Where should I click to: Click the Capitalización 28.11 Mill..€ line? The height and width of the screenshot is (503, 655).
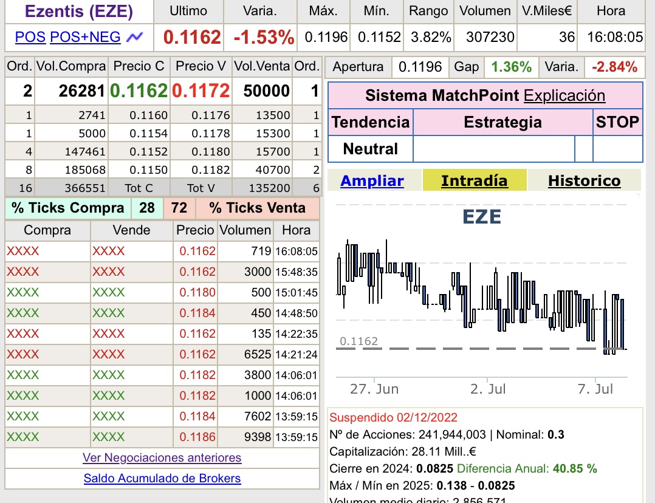click(403, 451)
